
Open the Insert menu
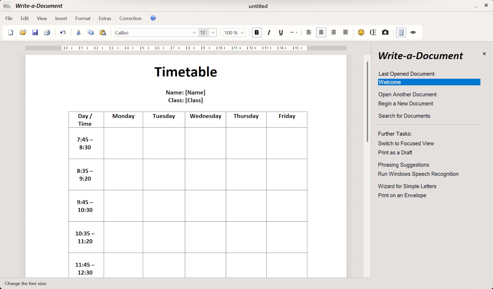point(61,18)
